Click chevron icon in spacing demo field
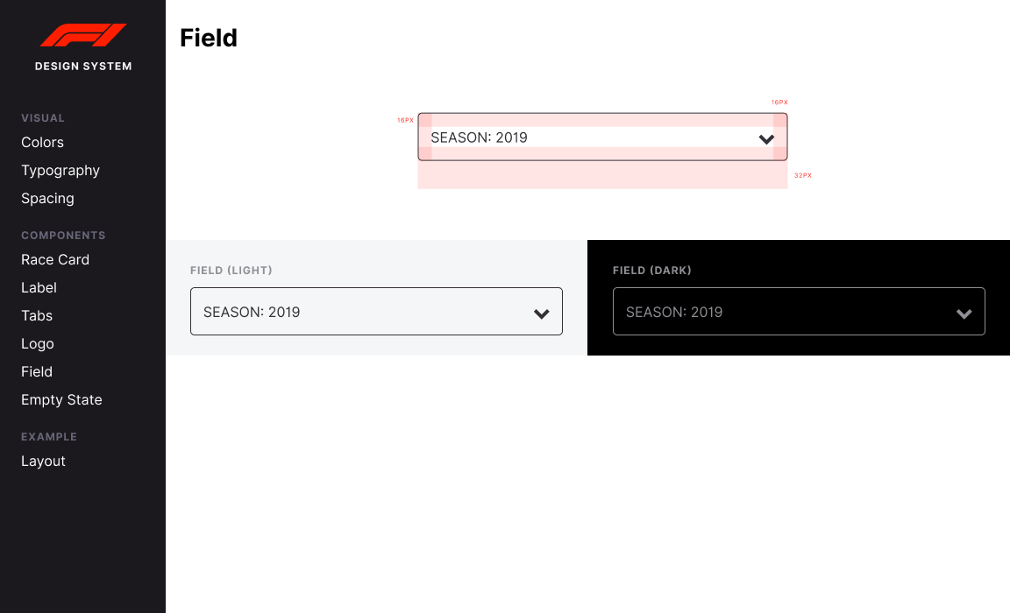Screen dimensions: 1010x613 pos(766,139)
